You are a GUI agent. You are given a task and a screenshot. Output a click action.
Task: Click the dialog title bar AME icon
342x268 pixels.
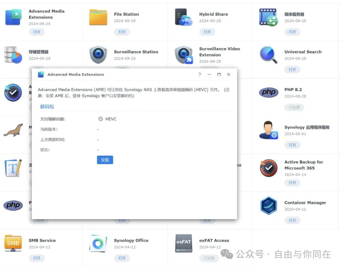point(41,75)
